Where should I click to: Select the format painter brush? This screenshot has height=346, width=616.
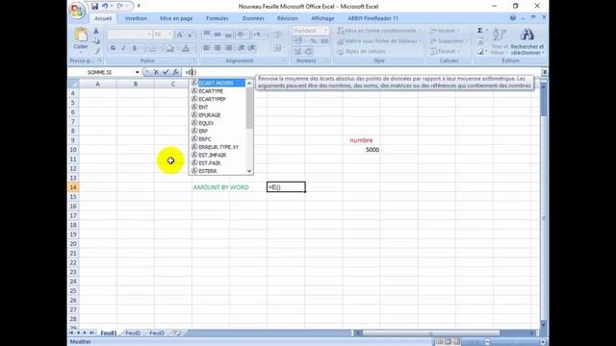[96, 51]
